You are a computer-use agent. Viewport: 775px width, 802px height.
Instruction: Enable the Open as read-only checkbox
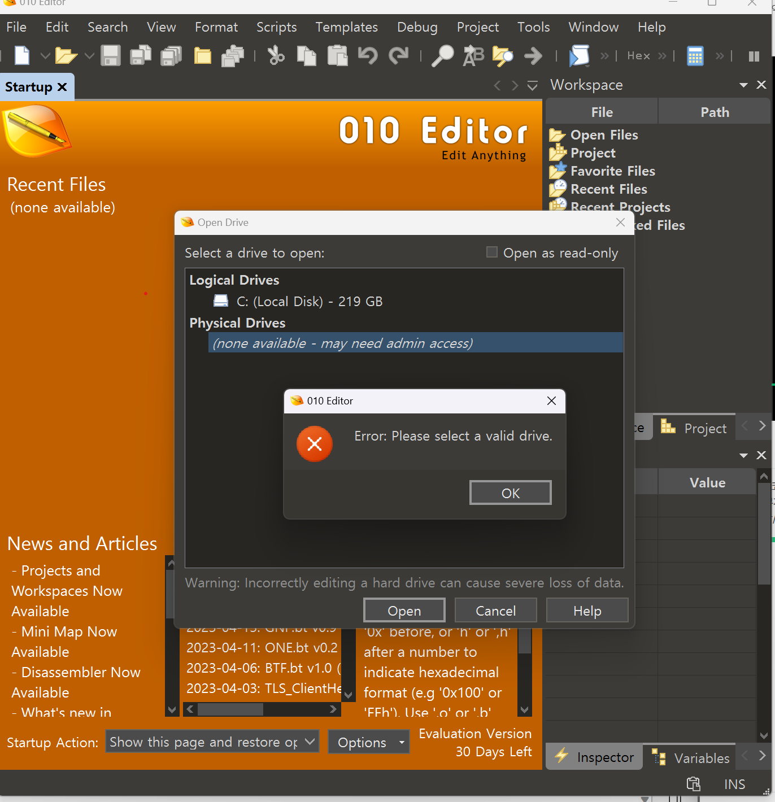click(x=492, y=252)
